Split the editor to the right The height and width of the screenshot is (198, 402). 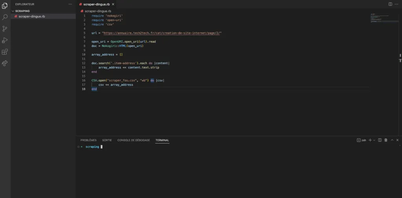390,4
